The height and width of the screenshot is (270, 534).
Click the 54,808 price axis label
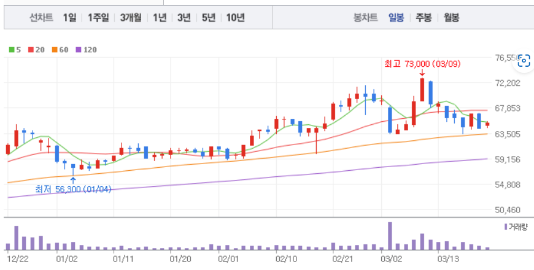(506, 185)
